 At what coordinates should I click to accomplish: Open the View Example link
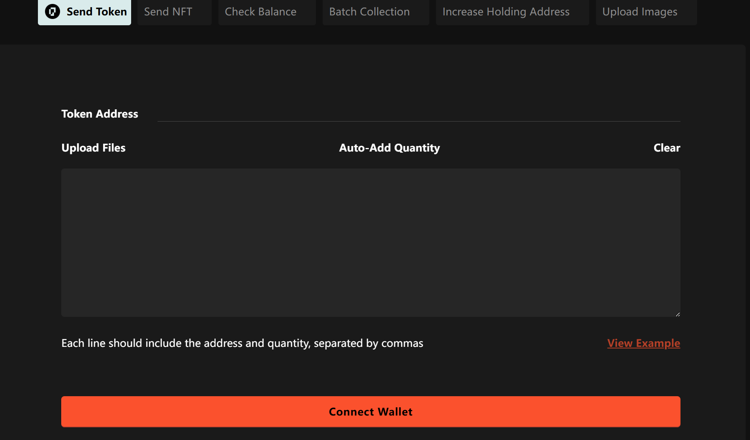point(643,343)
